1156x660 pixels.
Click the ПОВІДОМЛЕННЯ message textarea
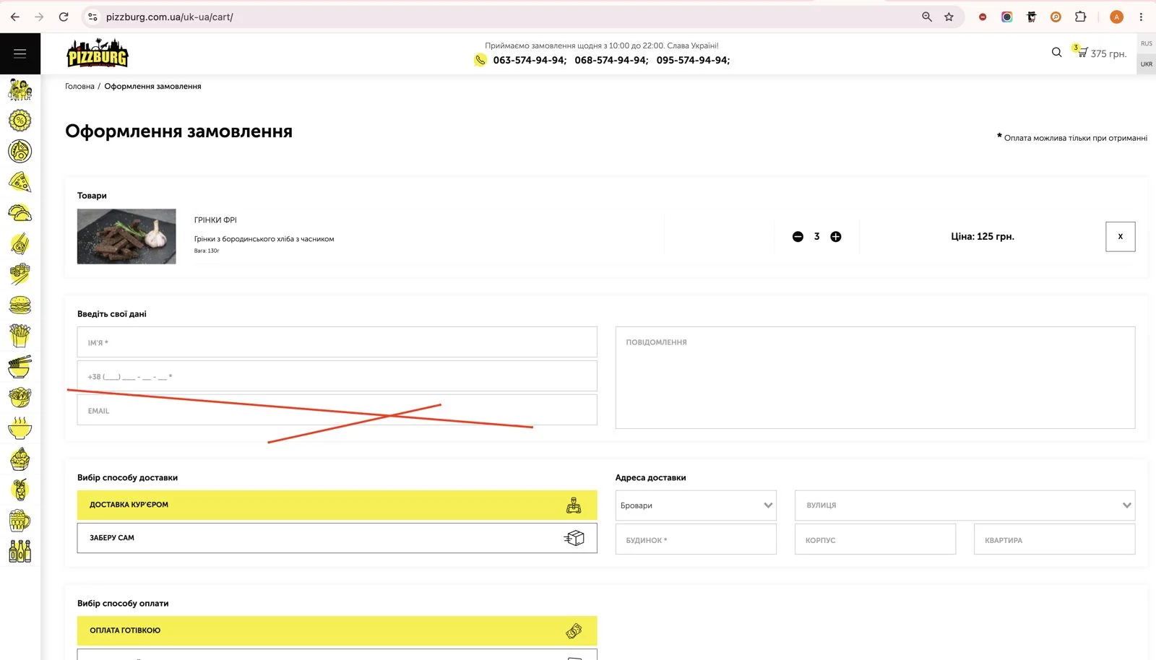[x=876, y=378]
